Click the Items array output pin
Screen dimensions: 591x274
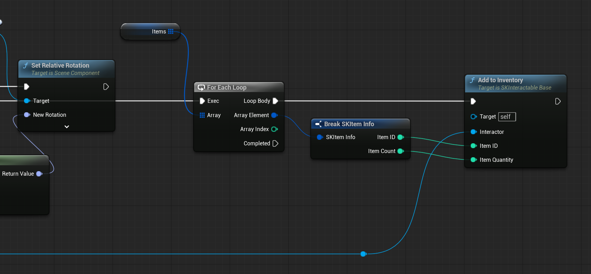pyautogui.click(x=171, y=31)
